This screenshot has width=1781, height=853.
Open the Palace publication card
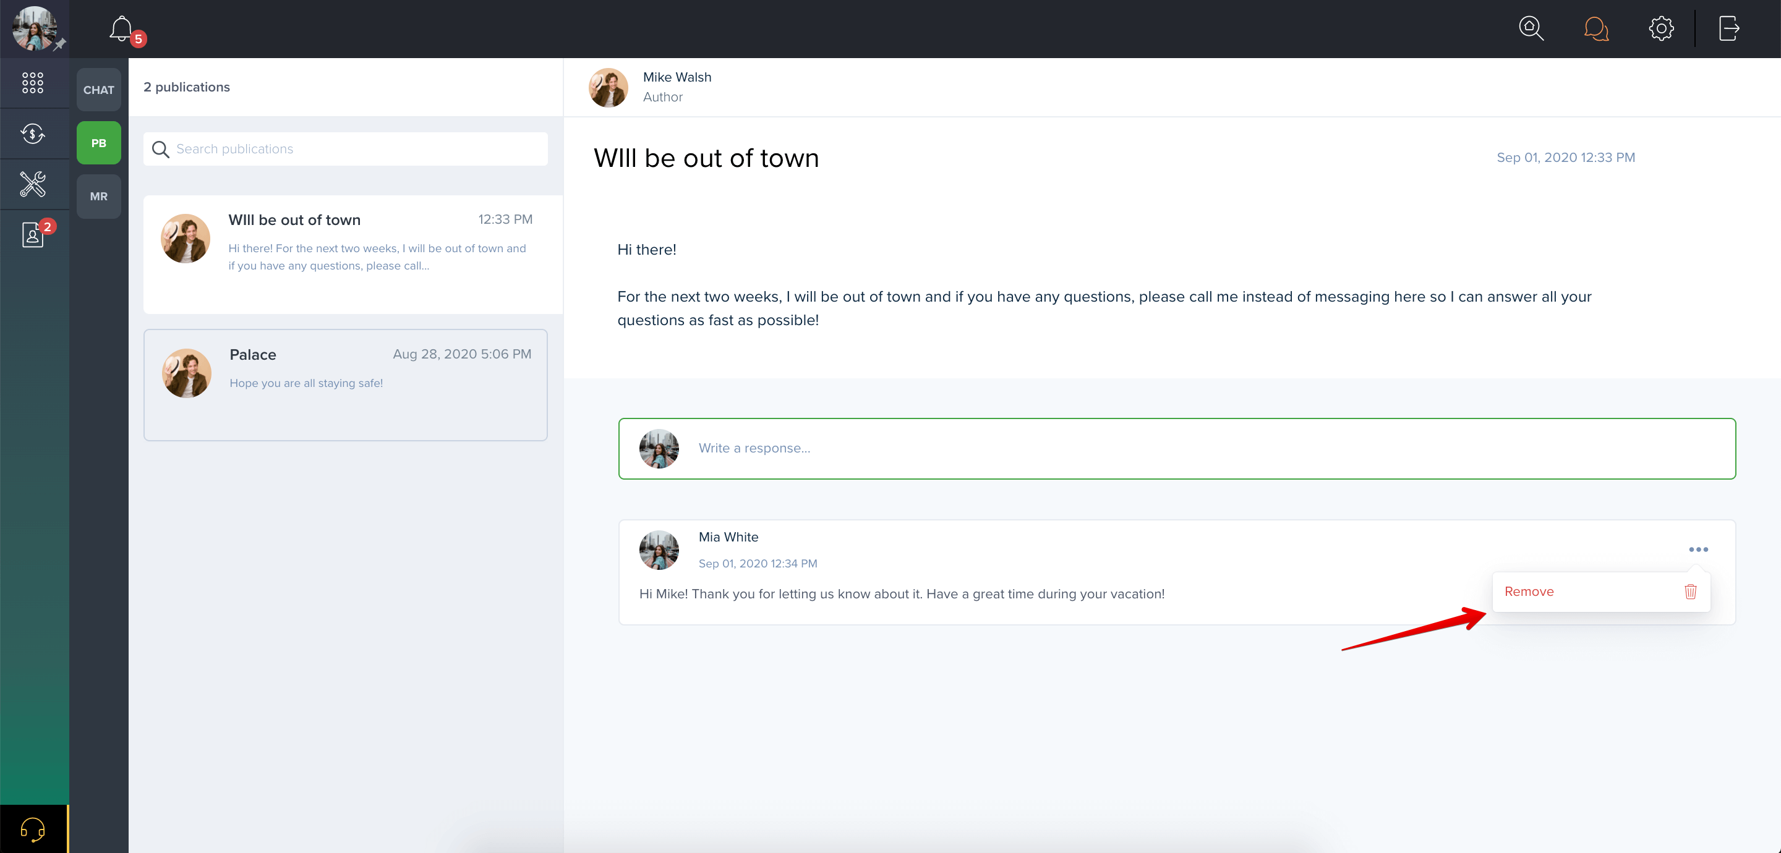point(346,385)
